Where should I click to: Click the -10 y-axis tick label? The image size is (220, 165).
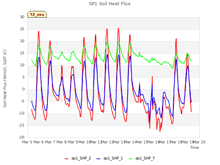(x=21, y=113)
